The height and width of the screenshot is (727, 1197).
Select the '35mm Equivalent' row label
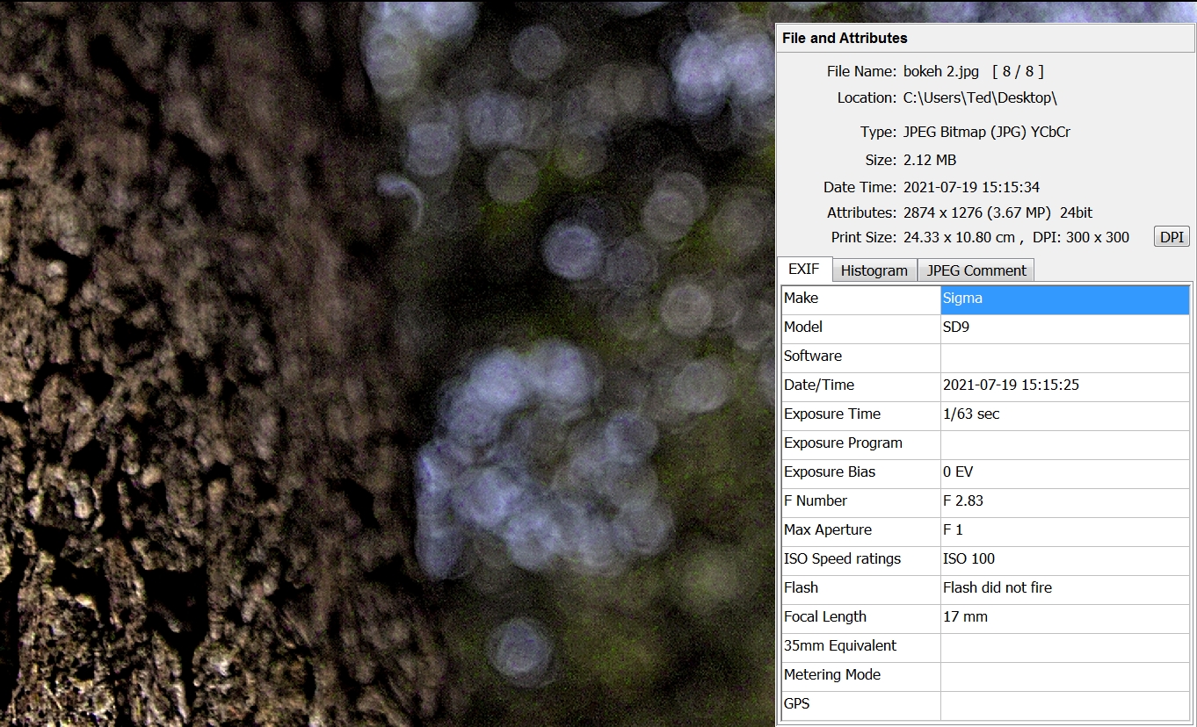click(861, 646)
